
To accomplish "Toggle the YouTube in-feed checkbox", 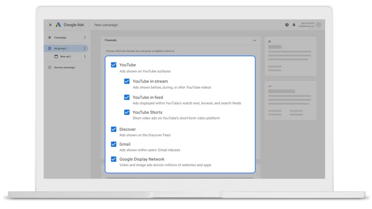I will coord(127,97).
